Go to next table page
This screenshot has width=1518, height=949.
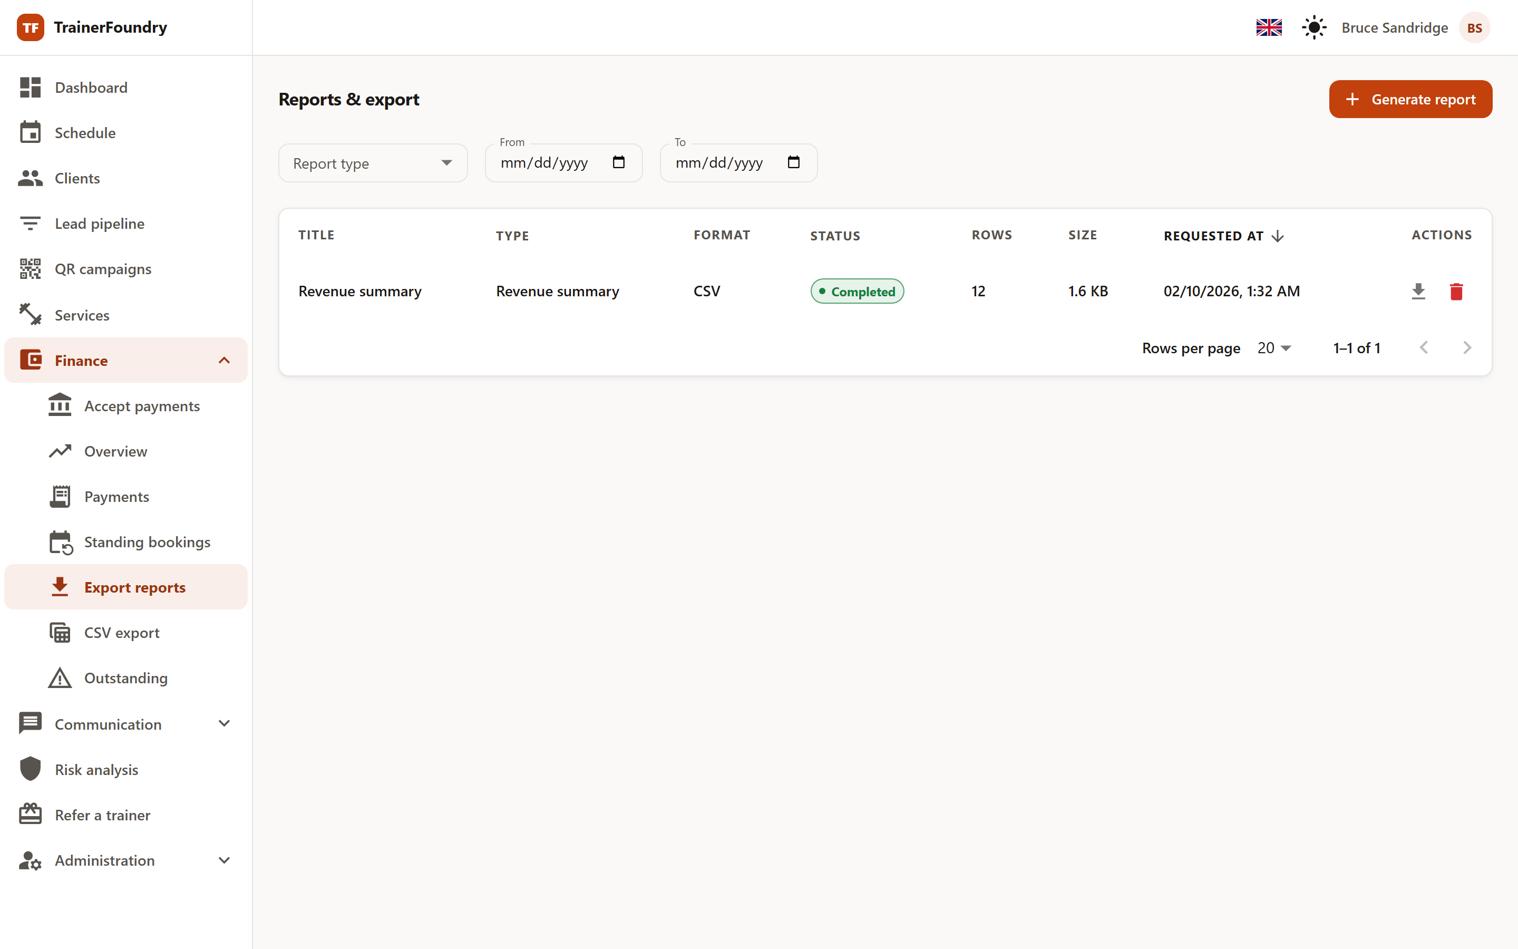point(1466,348)
